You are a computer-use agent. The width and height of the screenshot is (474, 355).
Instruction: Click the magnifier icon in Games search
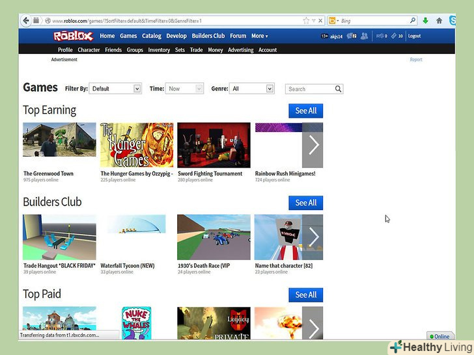pos(338,89)
